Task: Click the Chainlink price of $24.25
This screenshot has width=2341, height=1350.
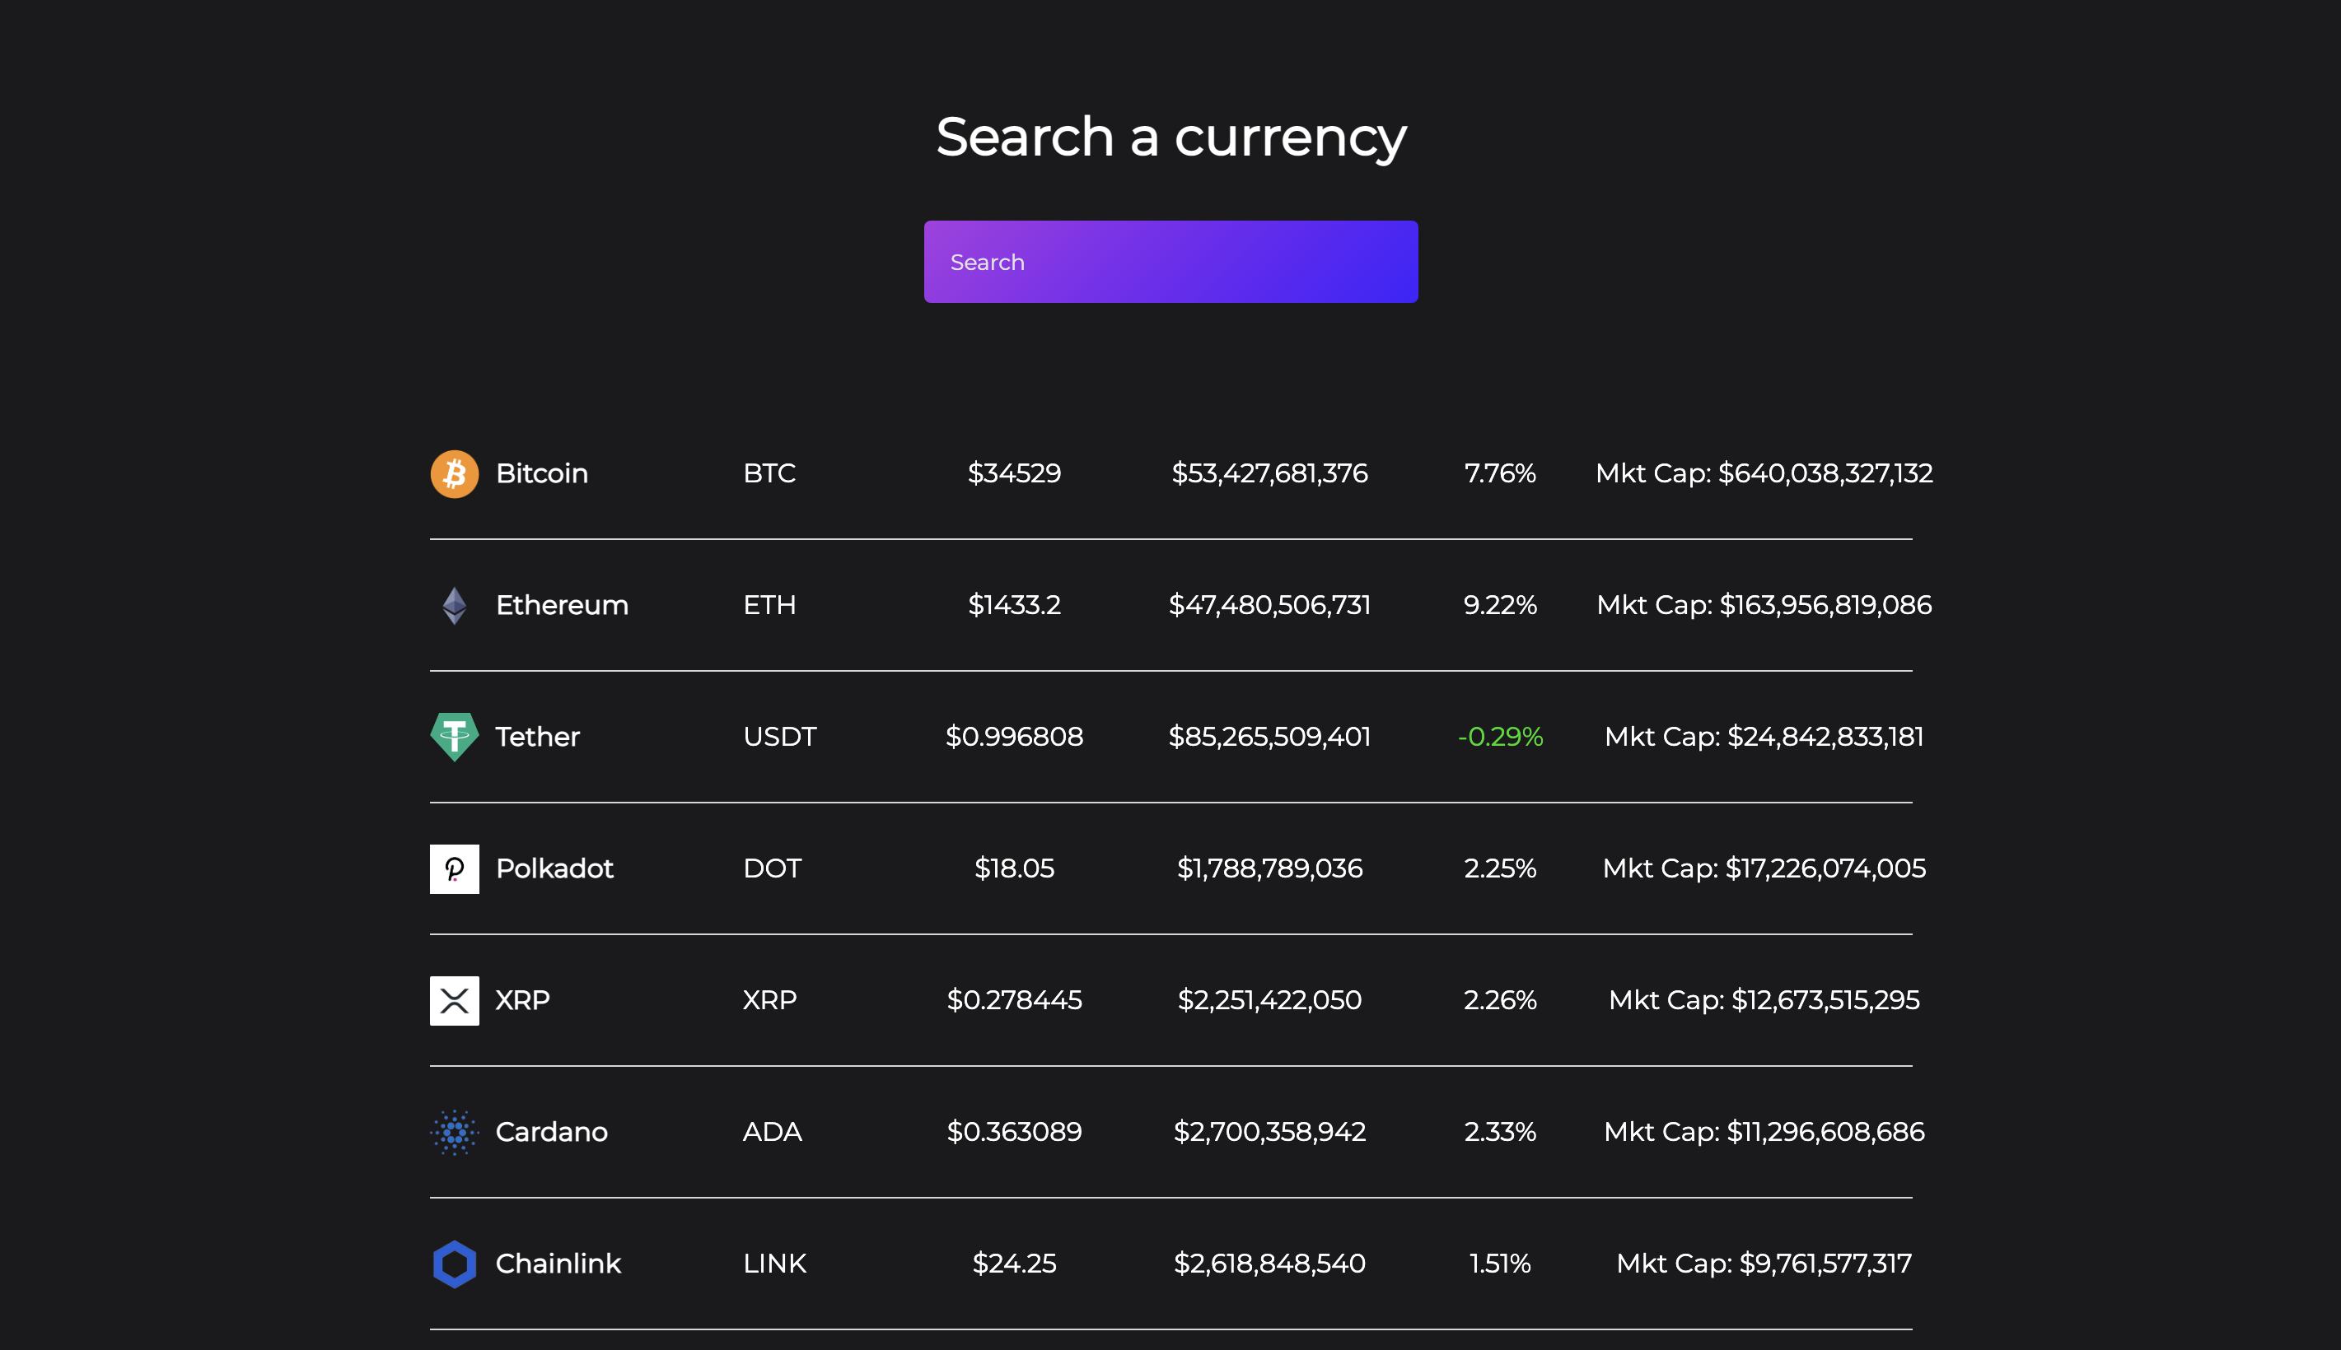Action: 1015,1264
